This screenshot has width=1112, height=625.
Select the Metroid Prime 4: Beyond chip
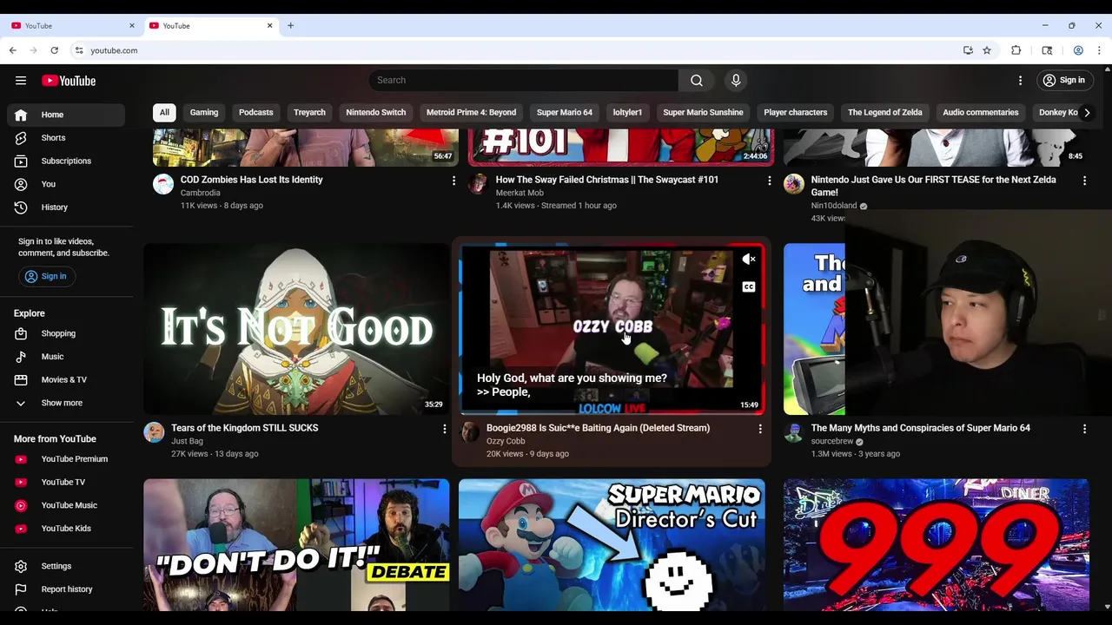coord(471,112)
